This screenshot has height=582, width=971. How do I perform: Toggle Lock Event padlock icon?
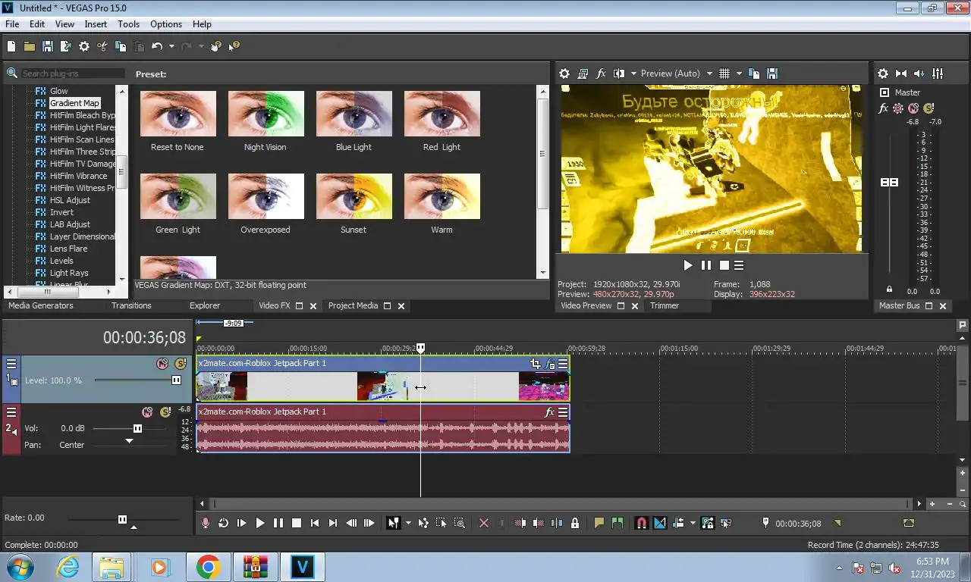575,523
